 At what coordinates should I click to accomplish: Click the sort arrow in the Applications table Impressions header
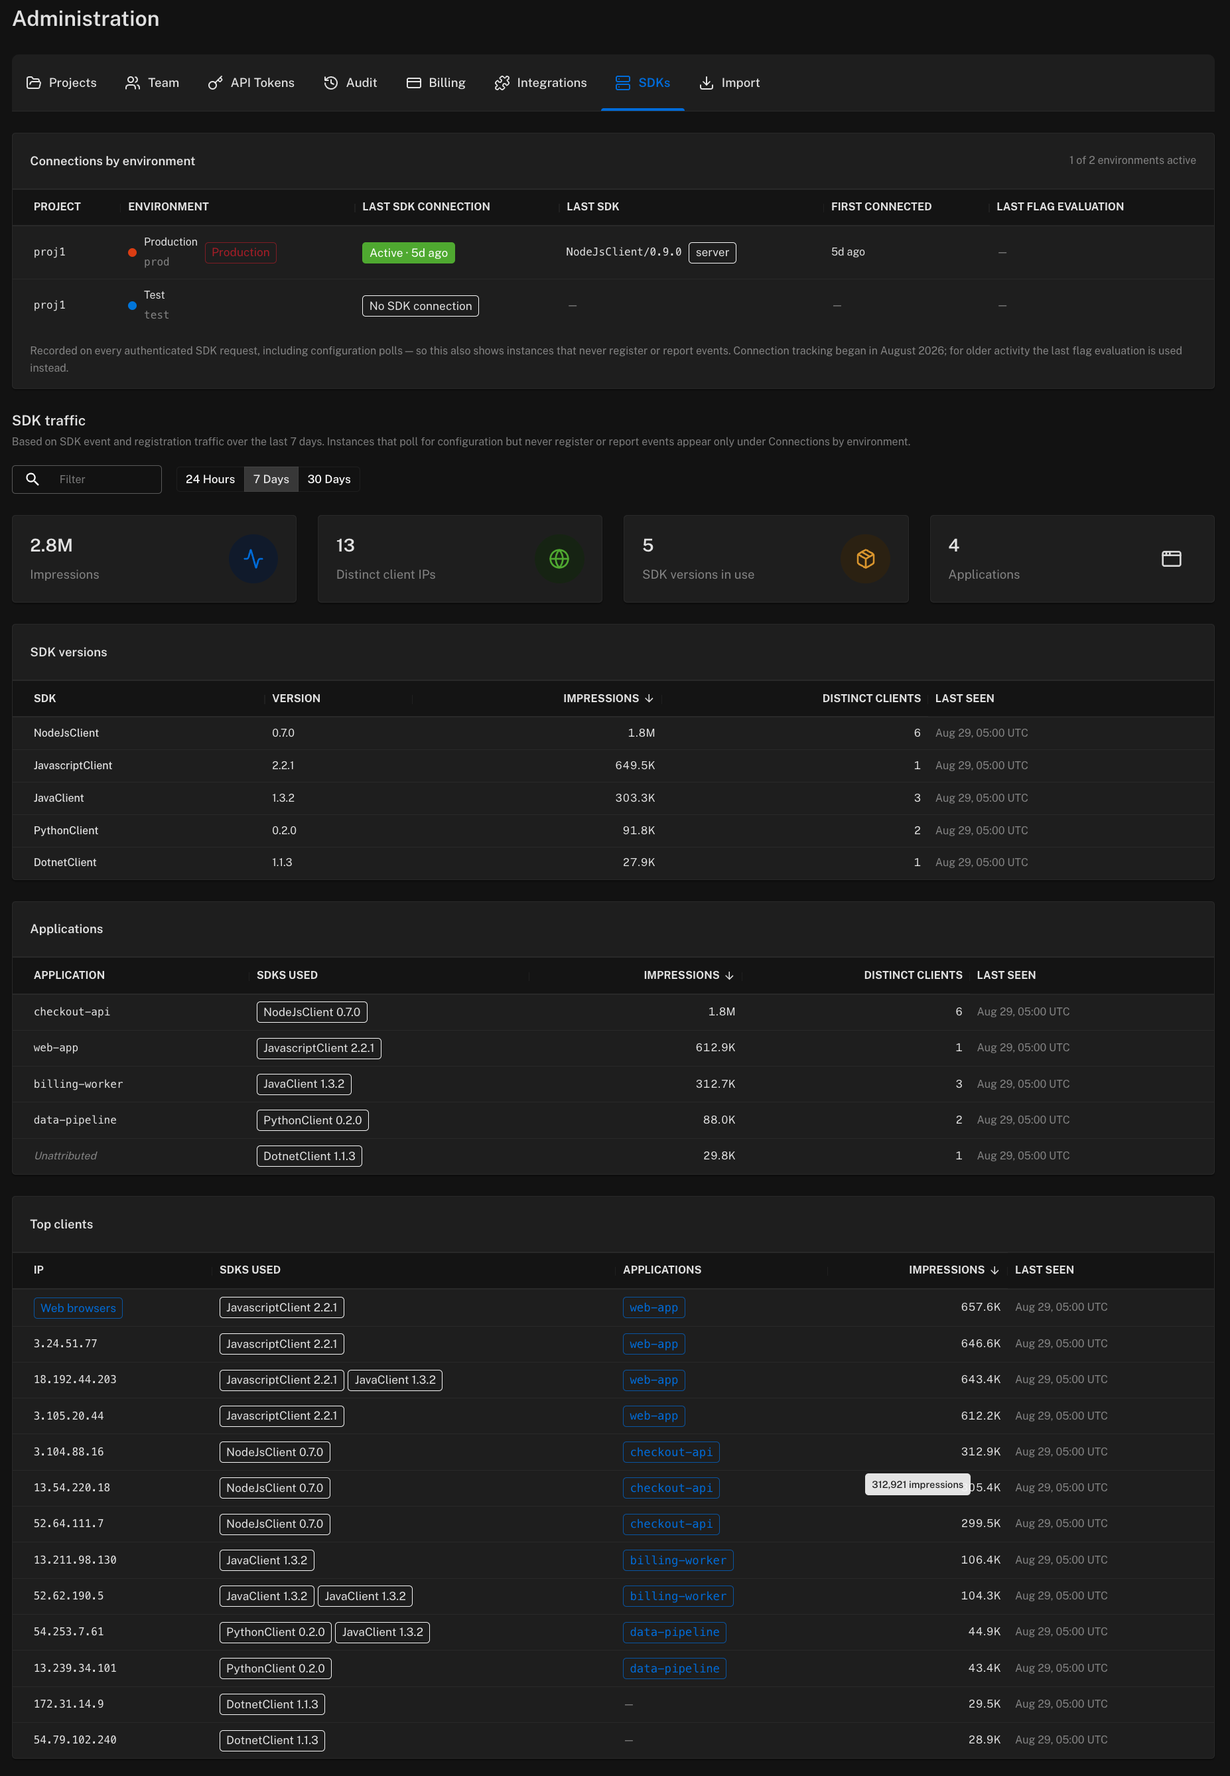729,975
